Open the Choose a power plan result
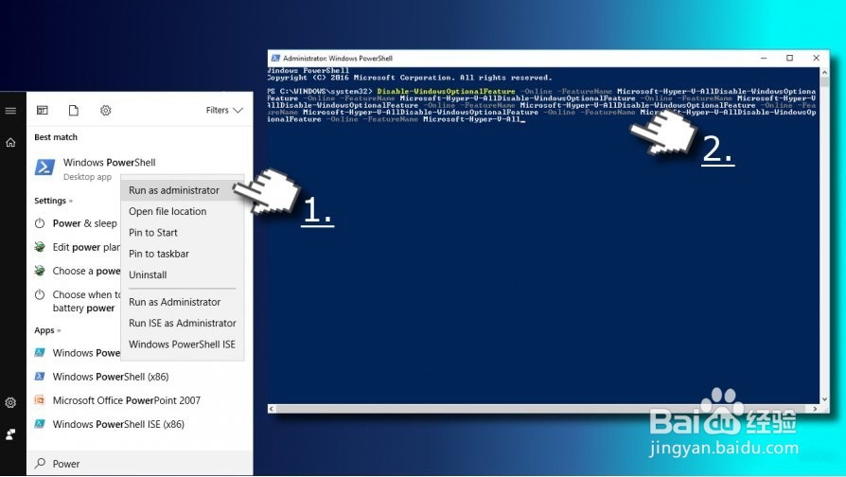The image size is (846, 477). pyautogui.click(x=76, y=271)
